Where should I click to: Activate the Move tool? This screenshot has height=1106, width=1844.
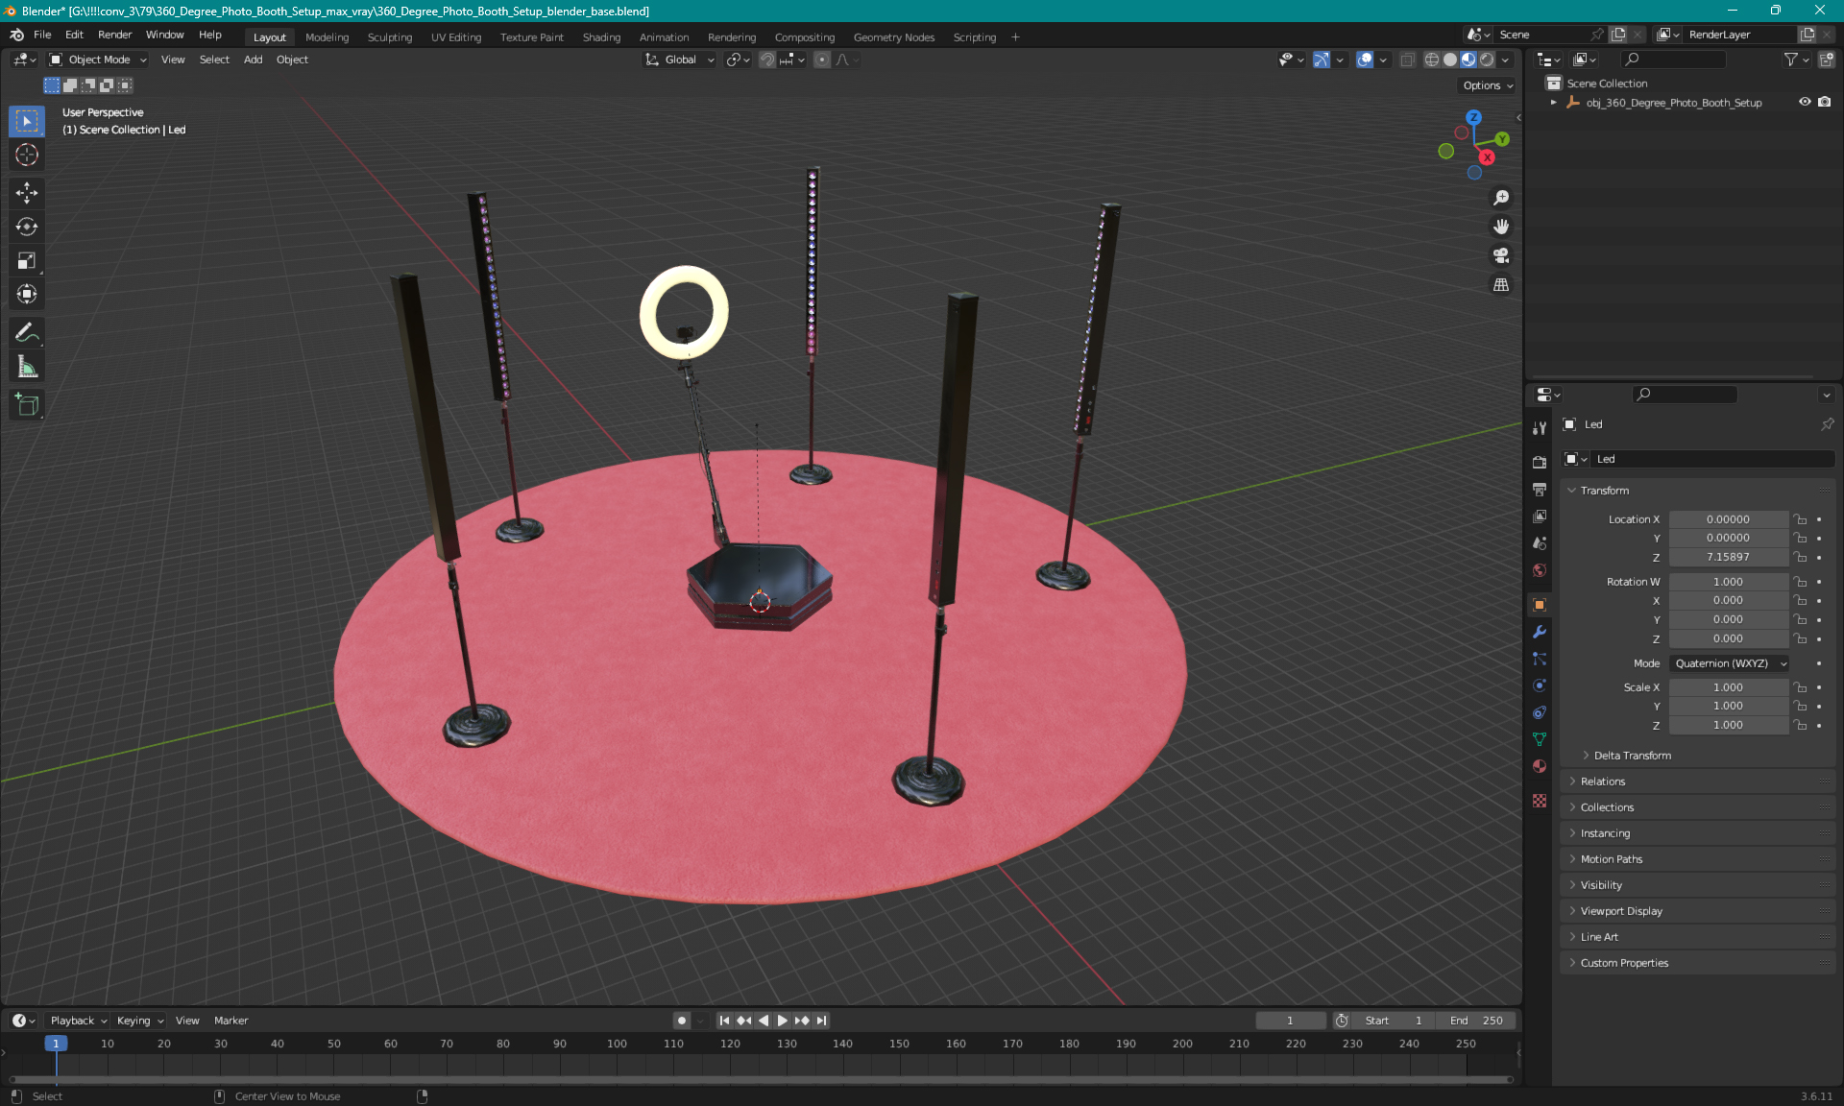tap(27, 193)
